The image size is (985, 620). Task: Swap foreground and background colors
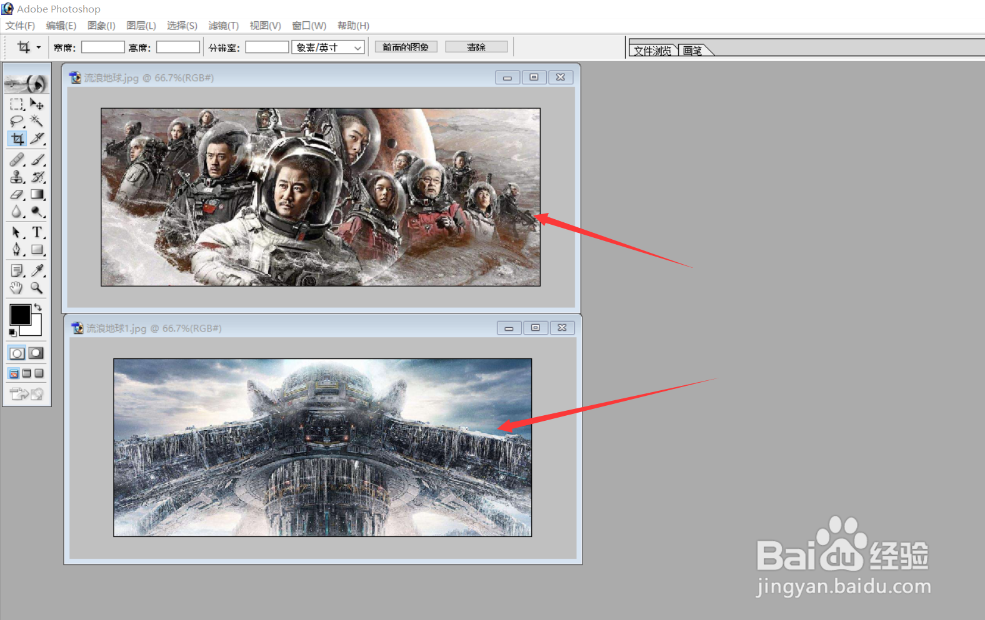[39, 307]
